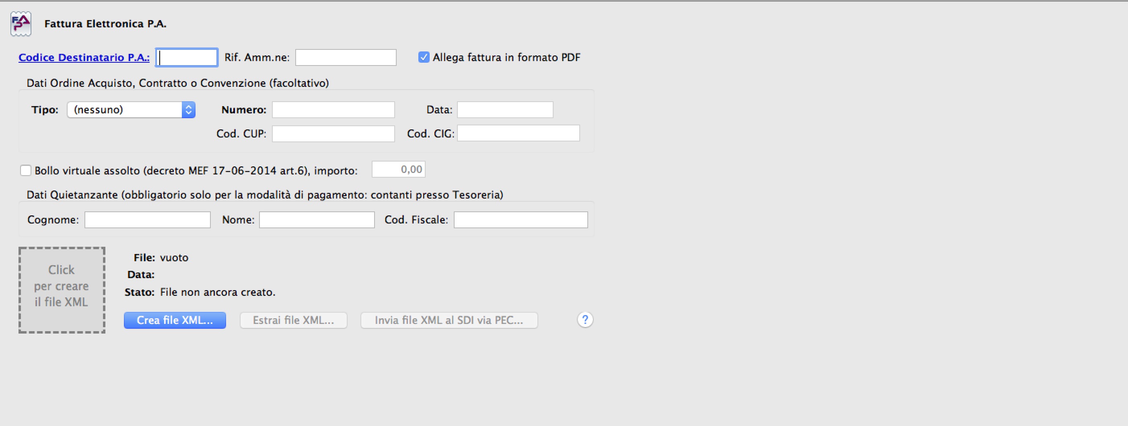
Task: Open the help question mark button
Action: coord(585,320)
